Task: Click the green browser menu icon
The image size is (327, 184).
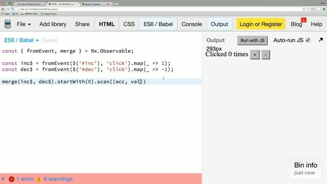Action: tap(324, 9)
